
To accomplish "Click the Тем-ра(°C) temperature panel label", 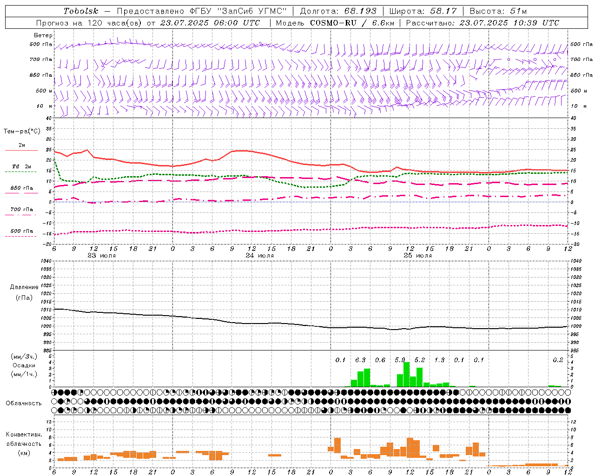I will (x=22, y=132).
